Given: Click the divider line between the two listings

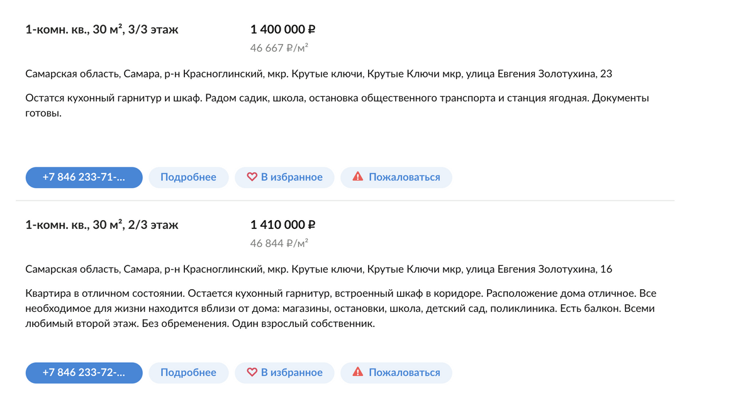Looking at the screenshot, I should (345, 201).
